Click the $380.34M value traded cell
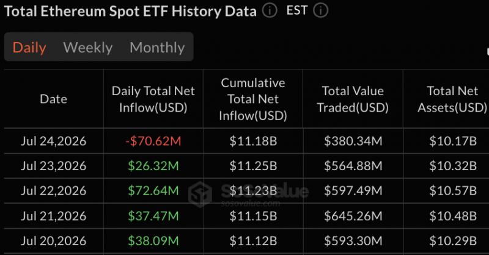The image size is (489, 255). click(x=353, y=141)
